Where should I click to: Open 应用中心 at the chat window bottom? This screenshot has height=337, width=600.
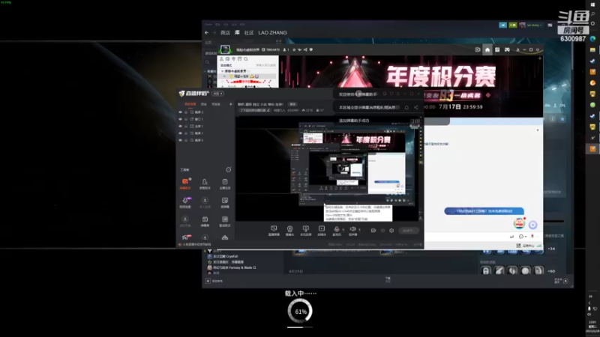point(526,246)
